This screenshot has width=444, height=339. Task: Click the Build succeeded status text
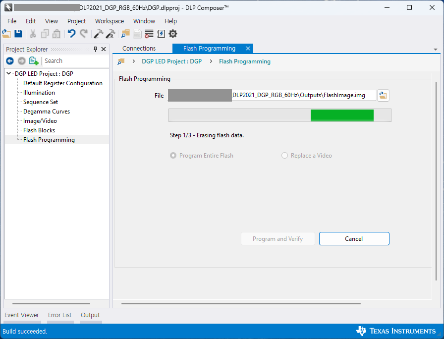[25, 332]
